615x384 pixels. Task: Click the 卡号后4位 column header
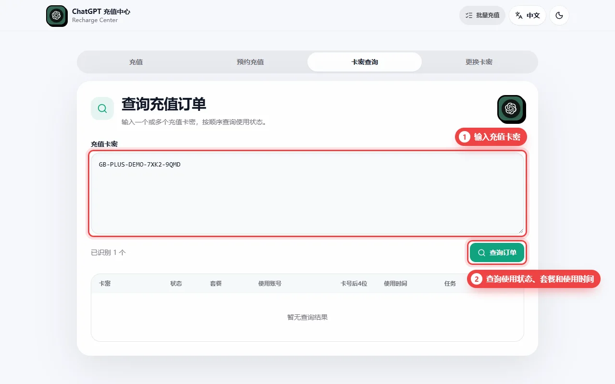(354, 284)
